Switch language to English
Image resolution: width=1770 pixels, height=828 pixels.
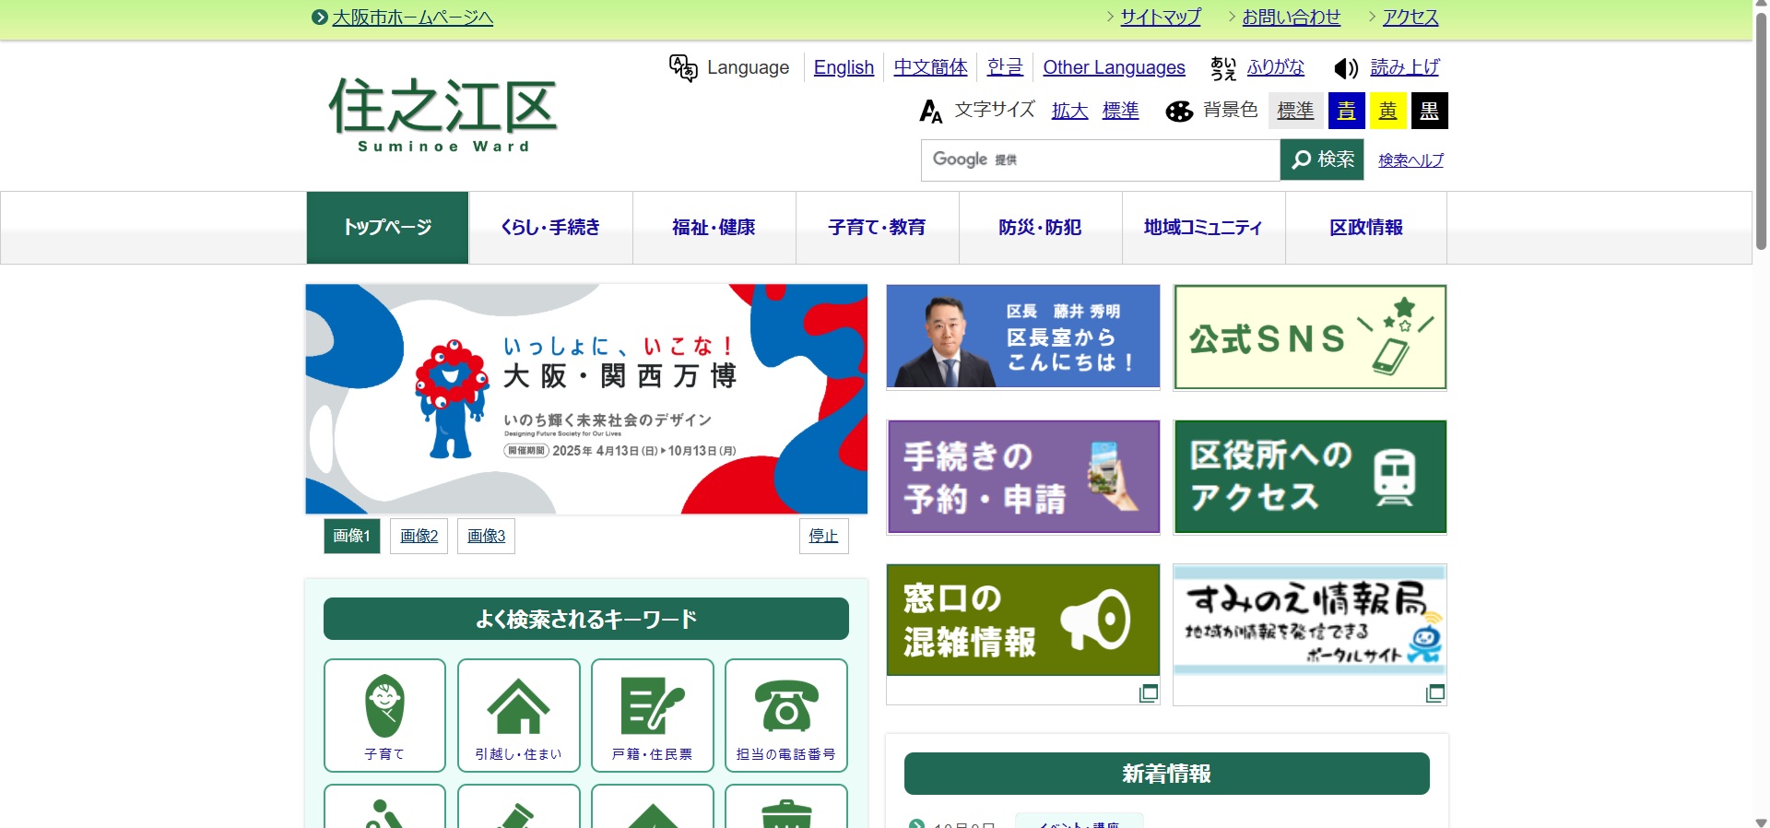coord(844,67)
